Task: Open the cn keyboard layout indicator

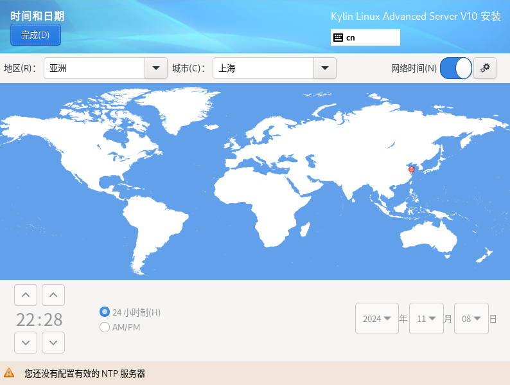Action: coord(365,37)
